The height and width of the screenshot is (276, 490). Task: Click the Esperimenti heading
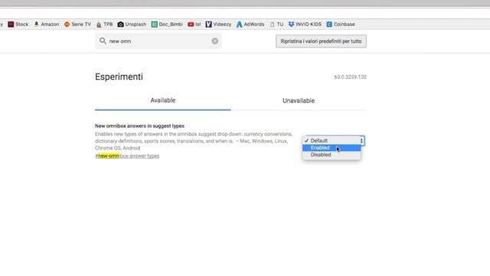point(119,77)
